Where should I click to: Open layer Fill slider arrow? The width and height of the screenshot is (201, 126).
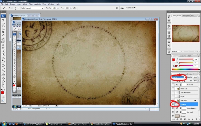coord(199,81)
